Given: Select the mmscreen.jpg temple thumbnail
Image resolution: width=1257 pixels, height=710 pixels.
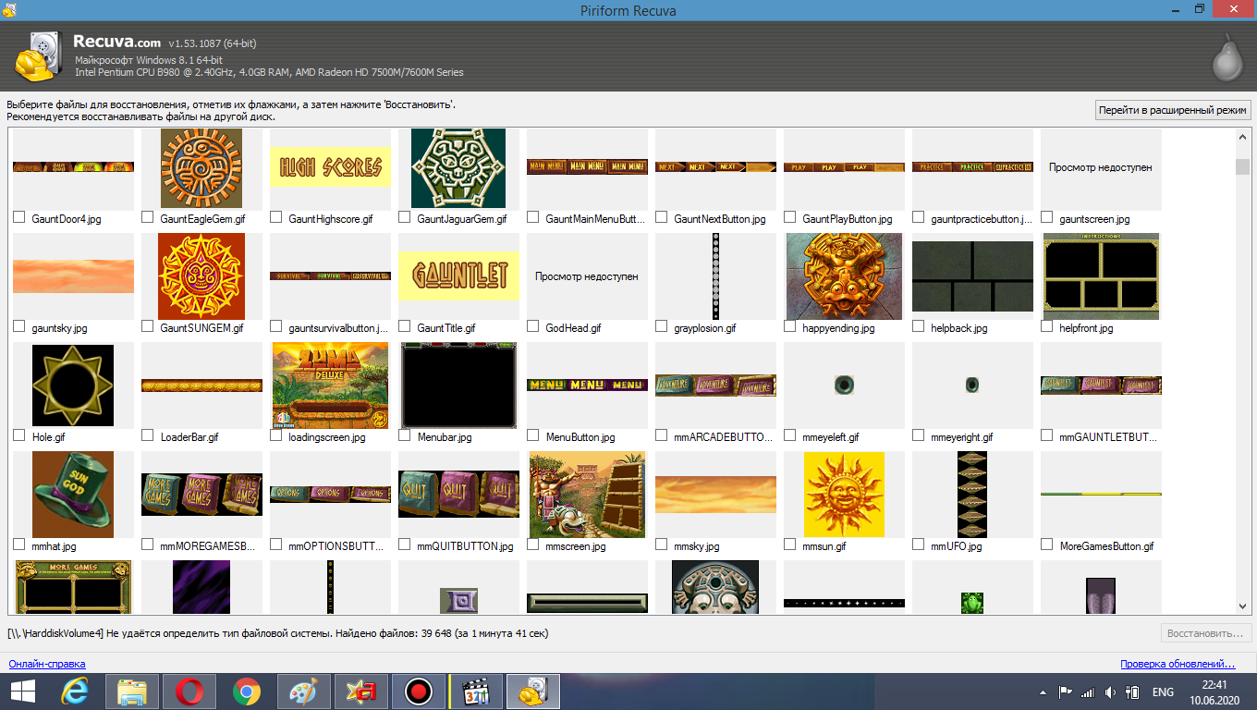Looking at the screenshot, I should coord(587,495).
